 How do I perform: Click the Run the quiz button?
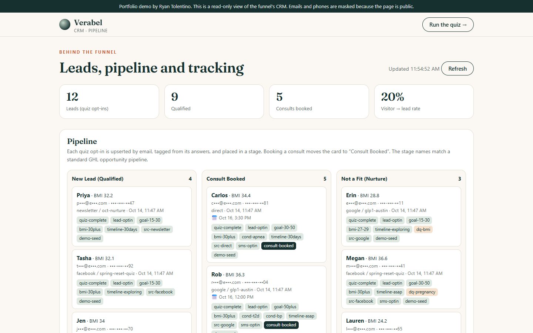pos(448,25)
